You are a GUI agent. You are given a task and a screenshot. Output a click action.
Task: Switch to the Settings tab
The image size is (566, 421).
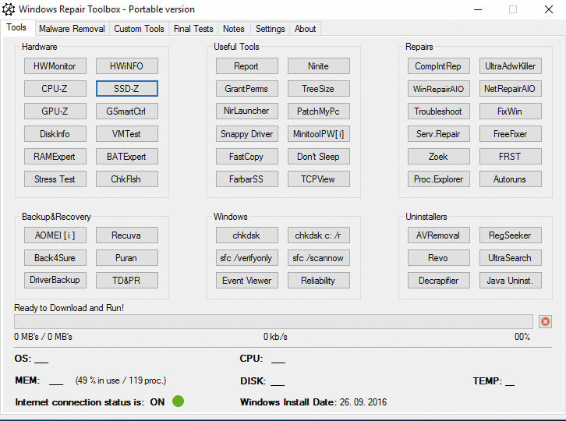click(270, 29)
